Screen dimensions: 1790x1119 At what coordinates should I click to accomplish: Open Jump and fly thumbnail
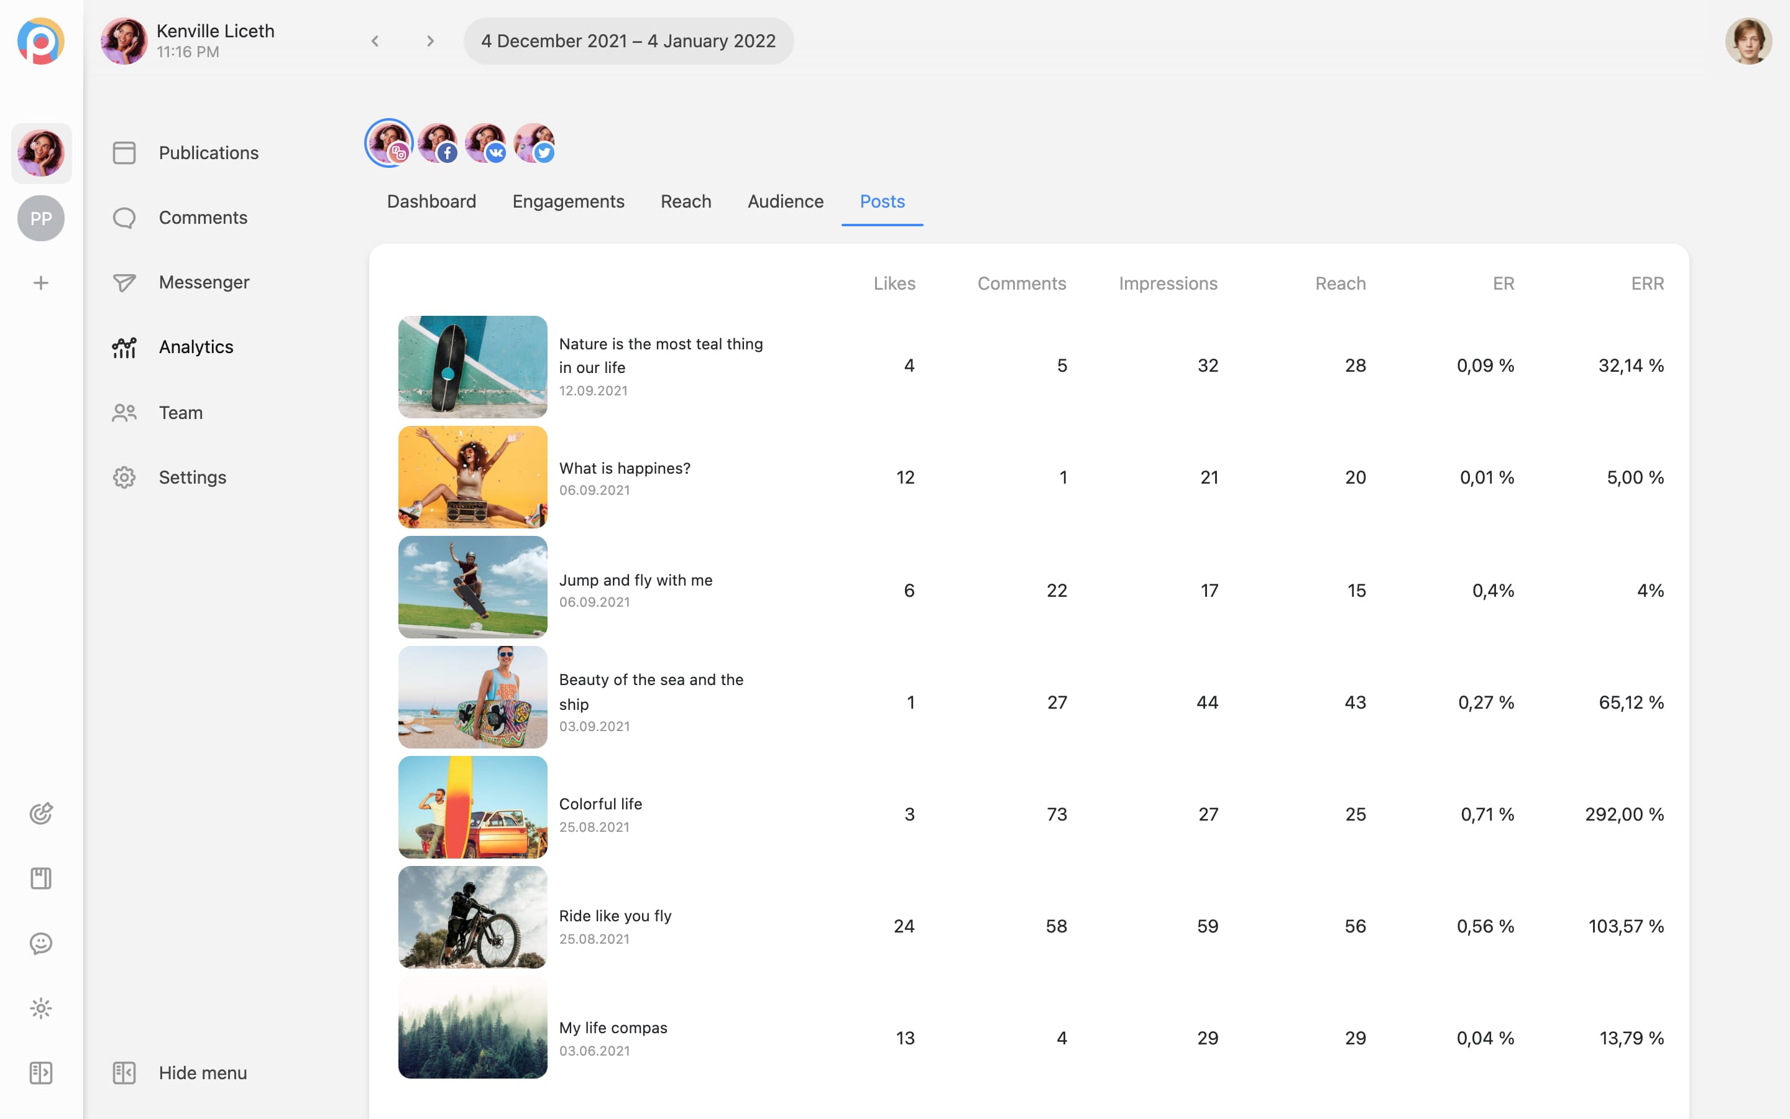click(x=472, y=587)
